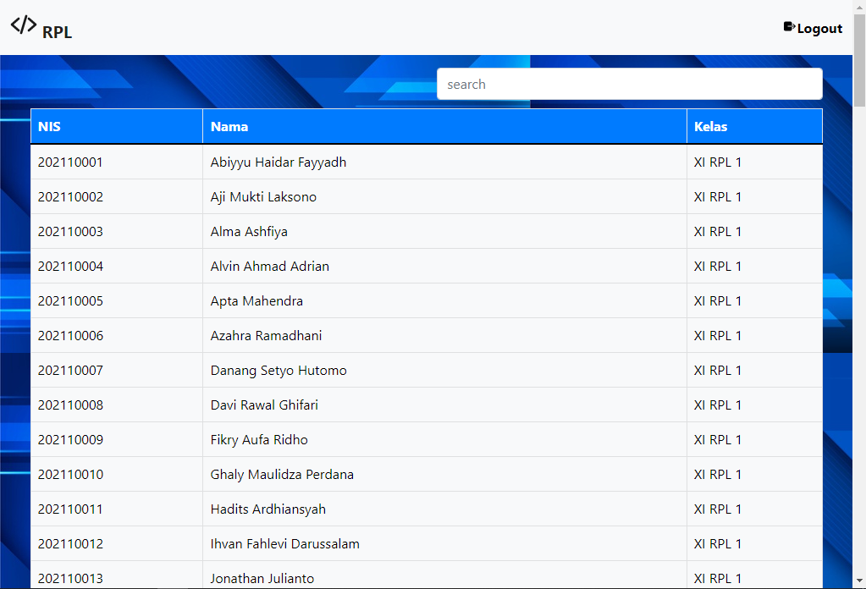Image resolution: width=866 pixels, height=589 pixels.
Task: Click XI RPL 1 in Danang's row
Action: click(x=717, y=371)
